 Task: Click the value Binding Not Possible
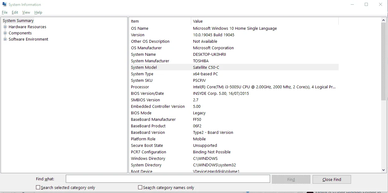[212, 152]
